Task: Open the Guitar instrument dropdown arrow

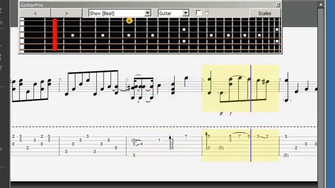Action: [x=186, y=13]
